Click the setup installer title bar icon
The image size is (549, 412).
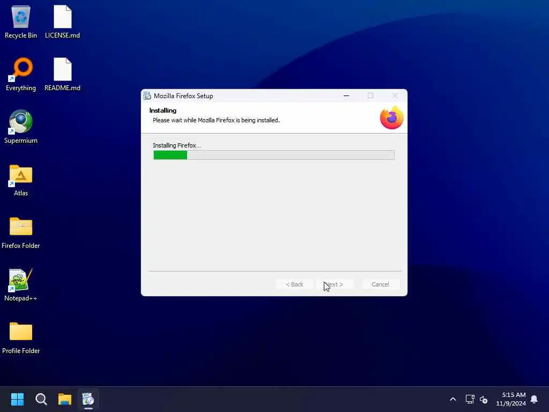coord(147,95)
